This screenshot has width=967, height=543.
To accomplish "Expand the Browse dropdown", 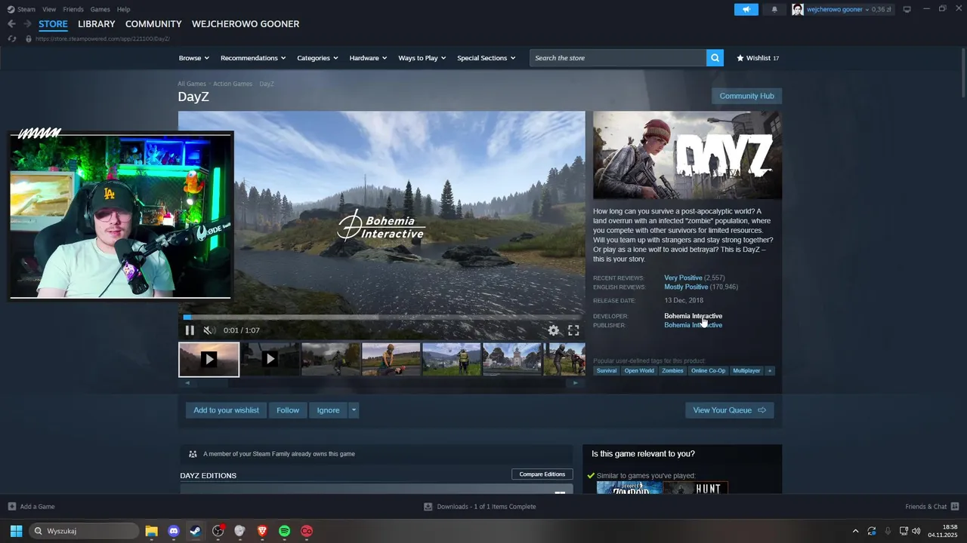I will click(193, 58).
